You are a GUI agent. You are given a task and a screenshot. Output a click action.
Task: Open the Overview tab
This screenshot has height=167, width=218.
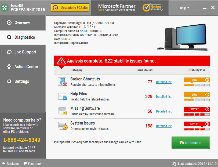pos(23,23)
